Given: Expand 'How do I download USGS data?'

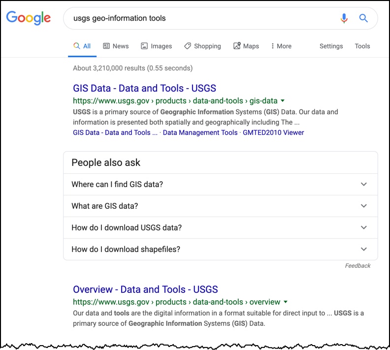Looking at the screenshot, I should pyautogui.click(x=221, y=227).
